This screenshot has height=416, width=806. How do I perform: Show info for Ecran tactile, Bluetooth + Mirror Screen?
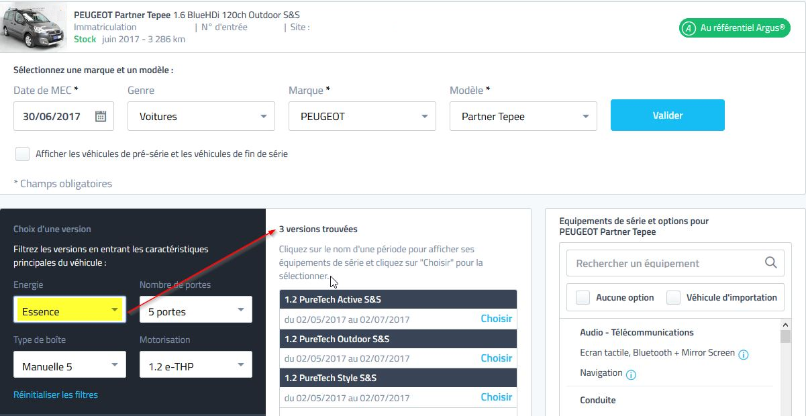coord(744,354)
